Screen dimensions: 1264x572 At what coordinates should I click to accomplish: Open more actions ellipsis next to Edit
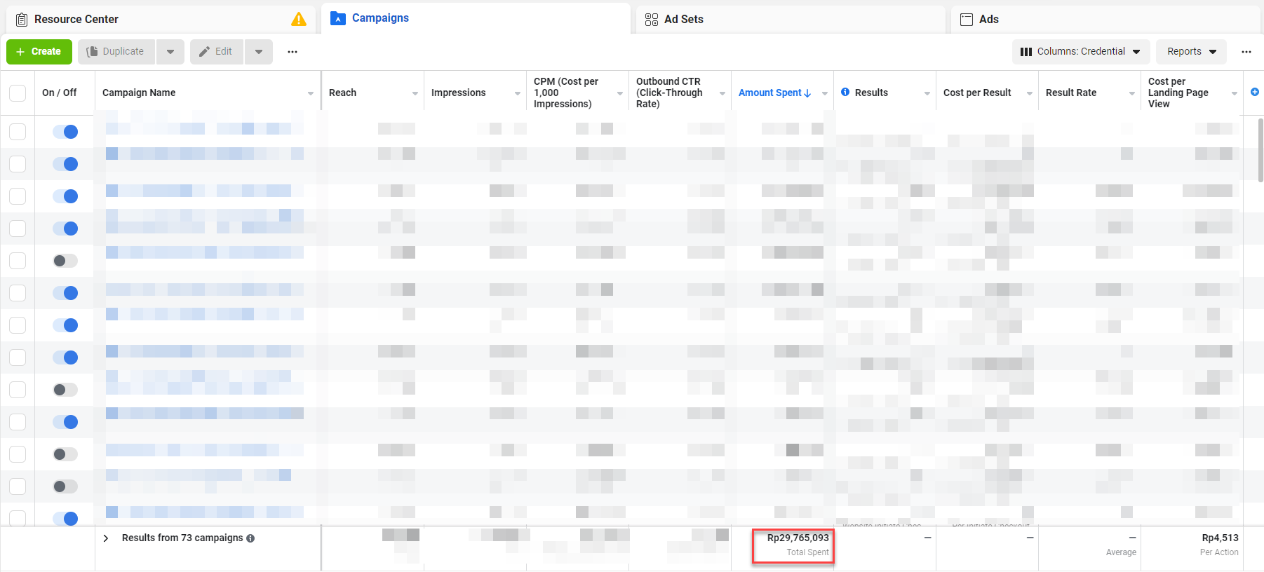point(293,52)
